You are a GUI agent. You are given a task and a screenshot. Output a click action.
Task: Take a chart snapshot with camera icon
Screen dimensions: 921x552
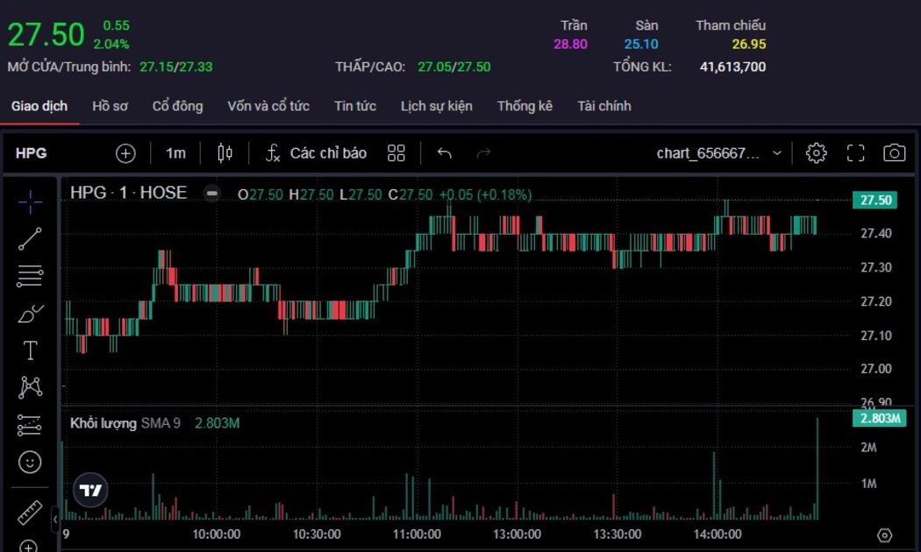point(894,153)
